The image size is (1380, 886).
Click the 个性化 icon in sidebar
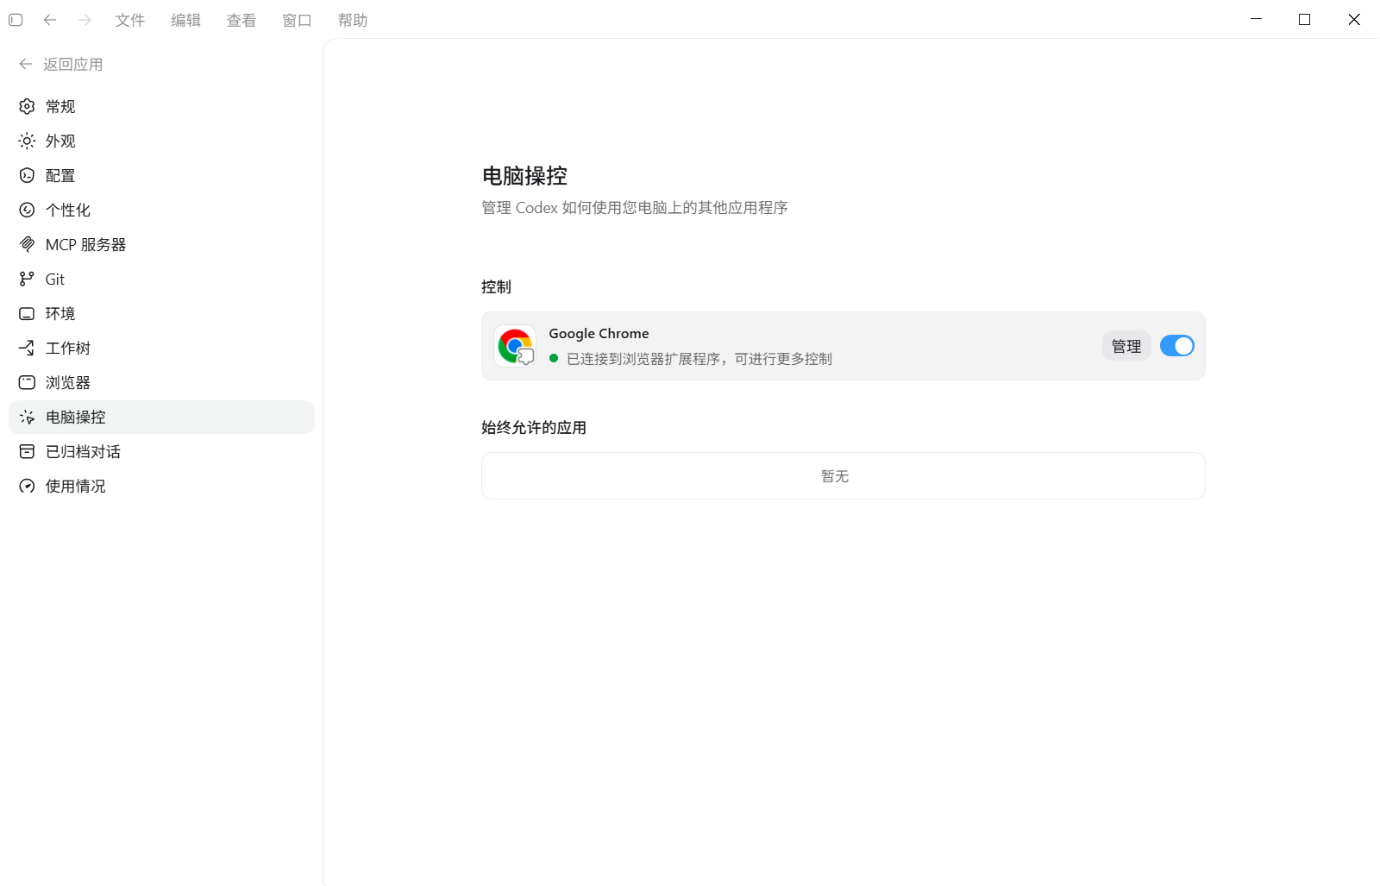point(28,210)
